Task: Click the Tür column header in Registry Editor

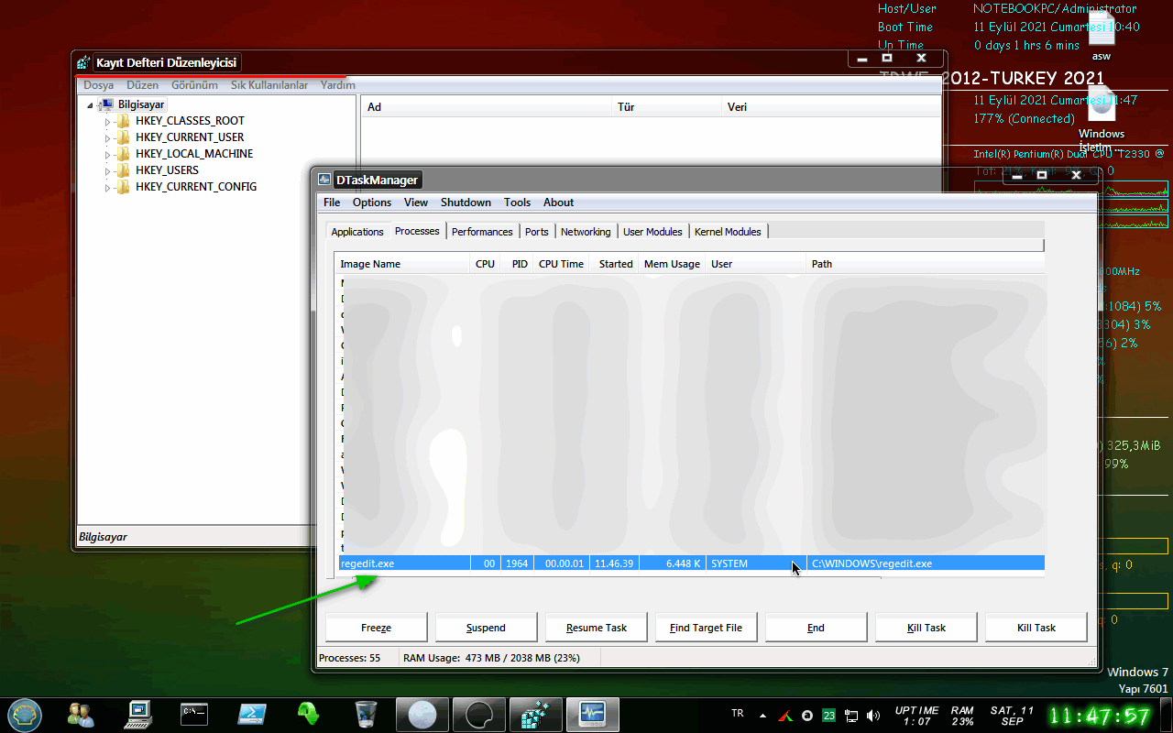Action: click(x=666, y=107)
